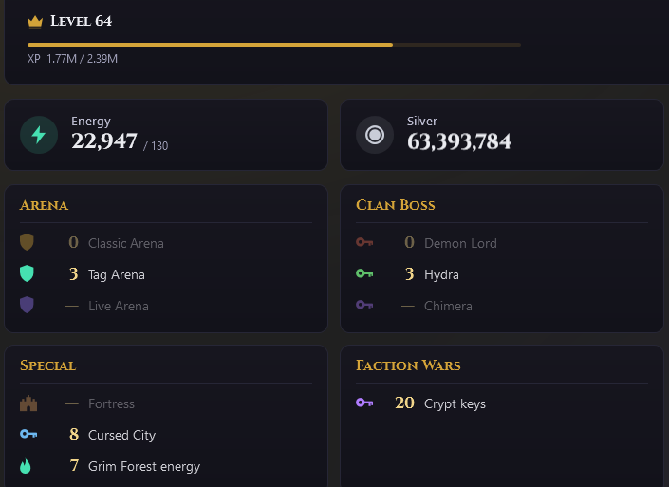Click the Energy label
The width and height of the screenshot is (669, 487).
[x=91, y=122]
